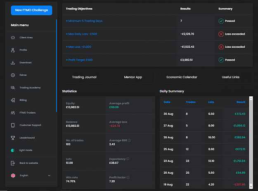Image resolution: width=258 pixels, height=191 pixels.
Task: Click the Minimum 5 Trading Days passed checkmark
Action: (221, 21)
